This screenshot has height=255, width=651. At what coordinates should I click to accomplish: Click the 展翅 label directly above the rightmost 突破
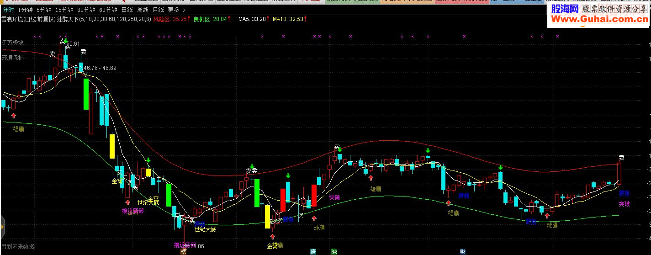coord(624,193)
